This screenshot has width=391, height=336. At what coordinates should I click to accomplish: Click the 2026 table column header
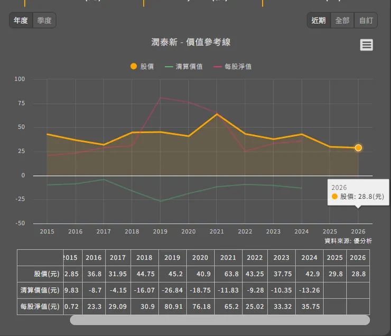358,257
